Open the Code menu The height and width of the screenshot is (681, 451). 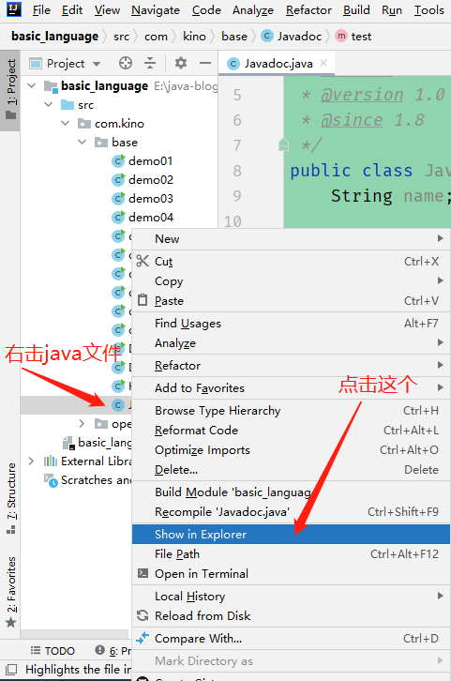coord(206,10)
